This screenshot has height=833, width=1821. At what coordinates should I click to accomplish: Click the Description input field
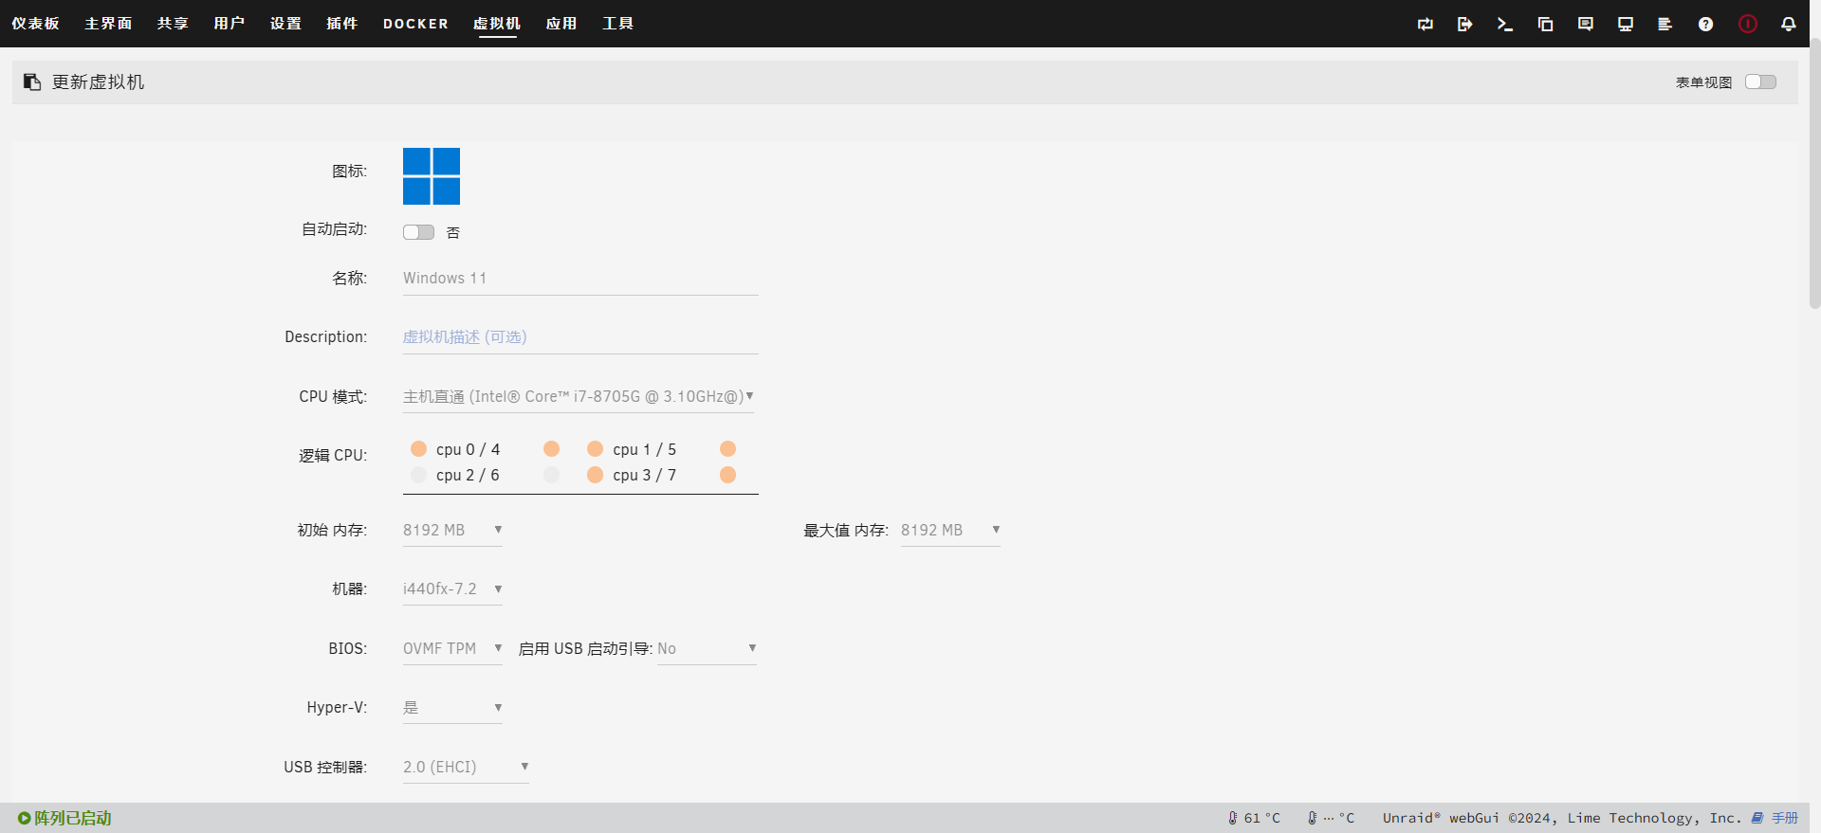[x=579, y=337]
